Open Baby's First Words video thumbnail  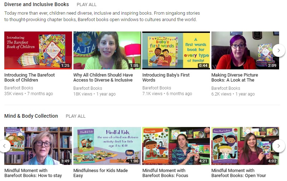pyautogui.click(x=176, y=50)
